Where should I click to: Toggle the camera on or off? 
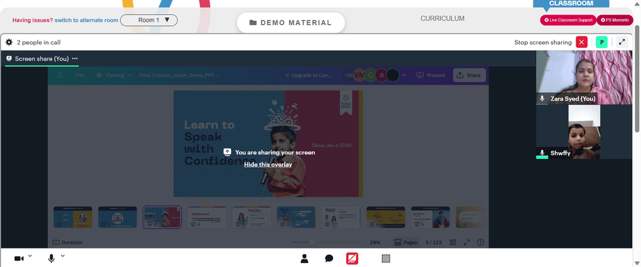19,259
